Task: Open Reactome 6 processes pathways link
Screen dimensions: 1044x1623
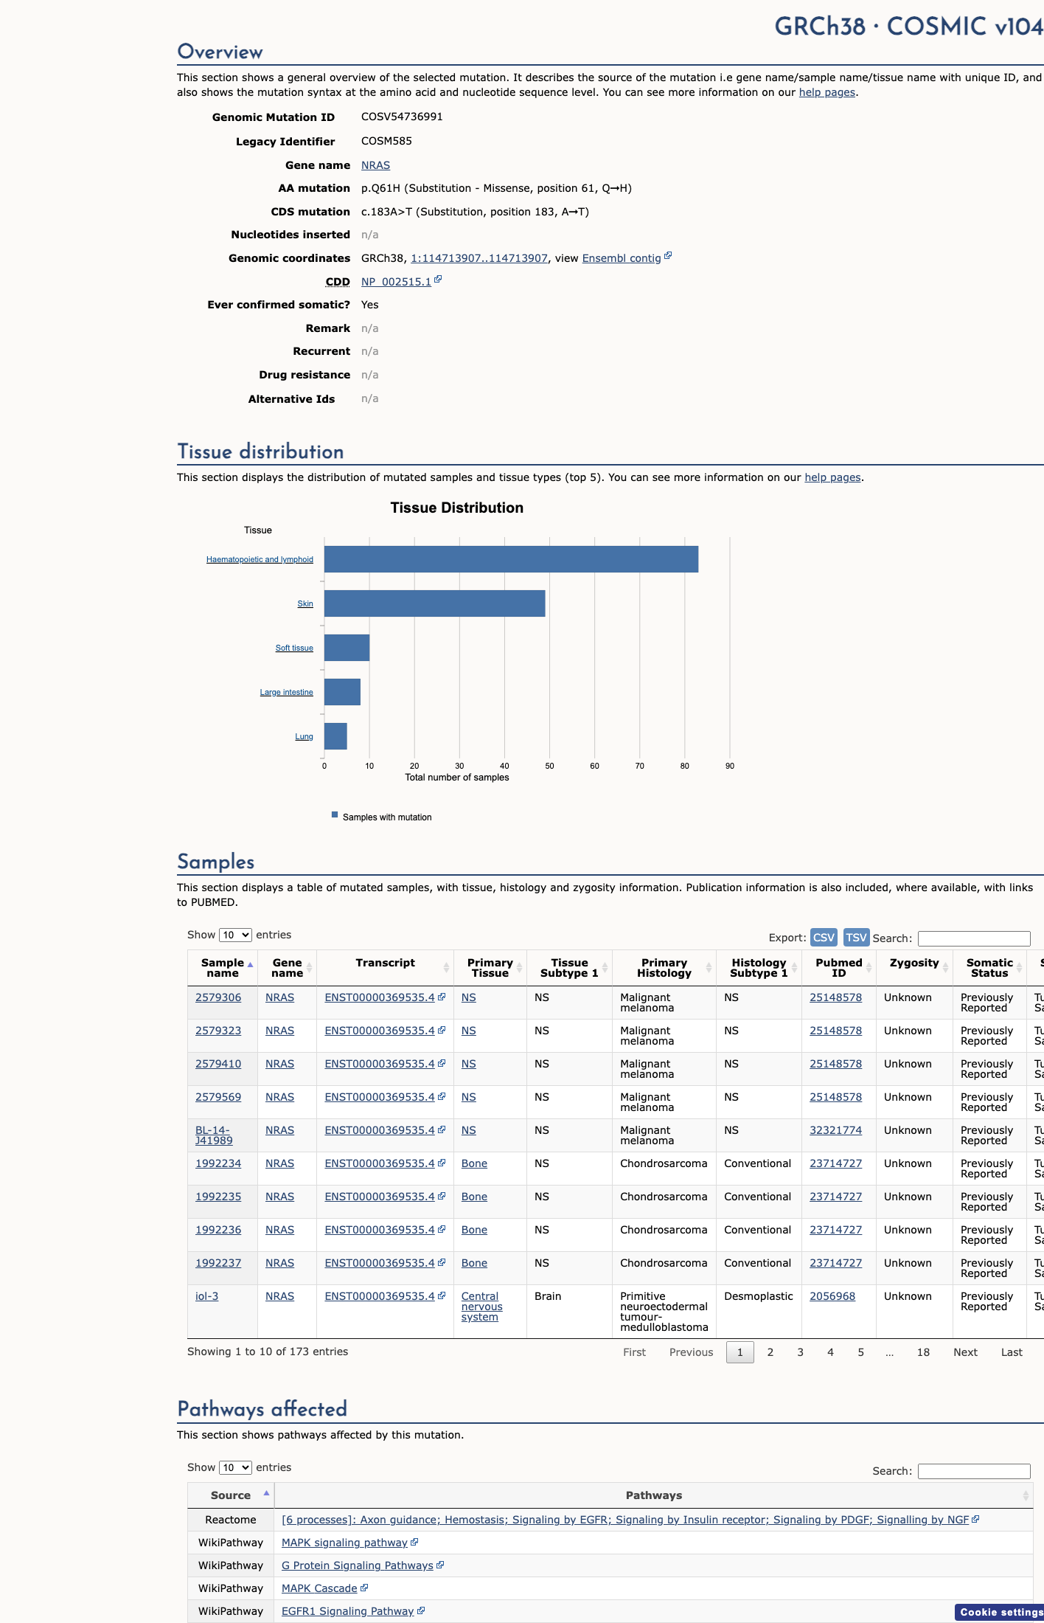Action: pyautogui.click(x=625, y=1520)
